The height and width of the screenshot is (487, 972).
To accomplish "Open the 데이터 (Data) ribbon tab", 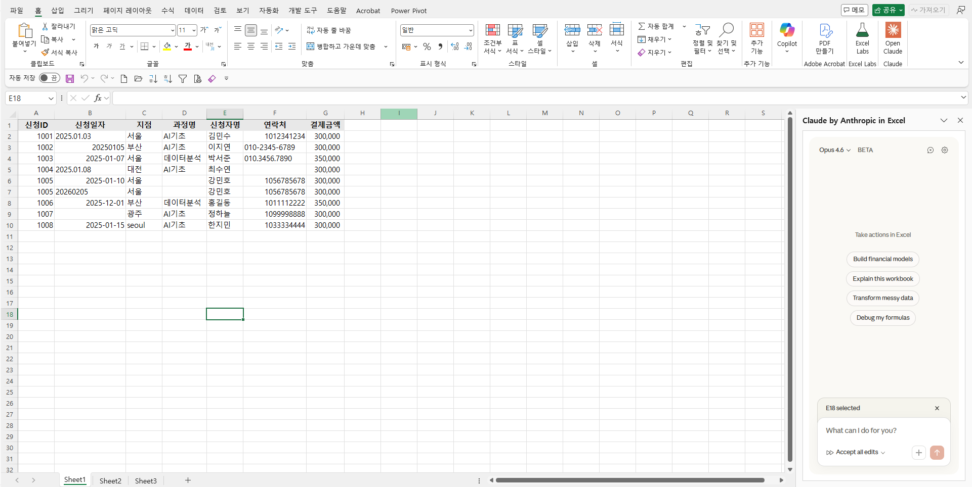I will [x=194, y=10].
